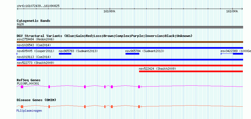
Task: Click the first magenta PLG exon block
Action: pyautogui.click(x=22, y=87)
